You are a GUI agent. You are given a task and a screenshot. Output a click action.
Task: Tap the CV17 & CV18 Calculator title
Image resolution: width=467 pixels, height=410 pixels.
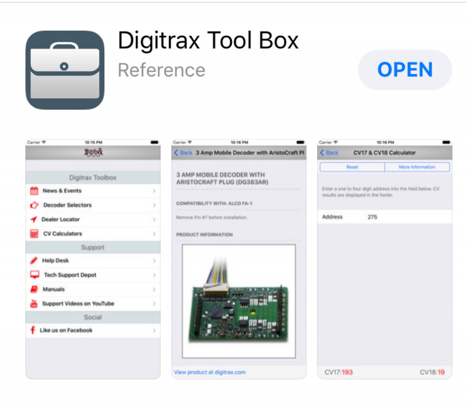pos(384,153)
